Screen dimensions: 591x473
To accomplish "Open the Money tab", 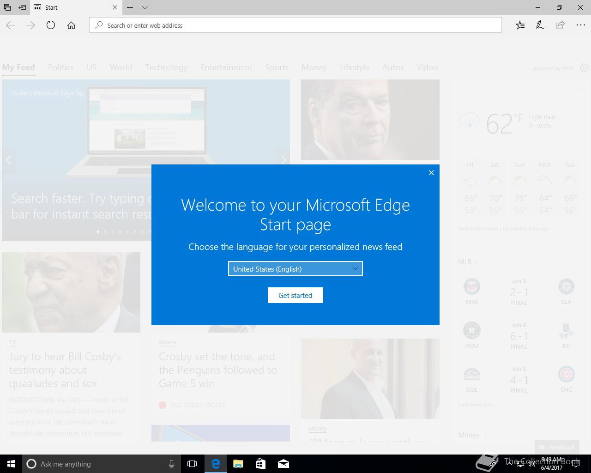I will 314,67.
